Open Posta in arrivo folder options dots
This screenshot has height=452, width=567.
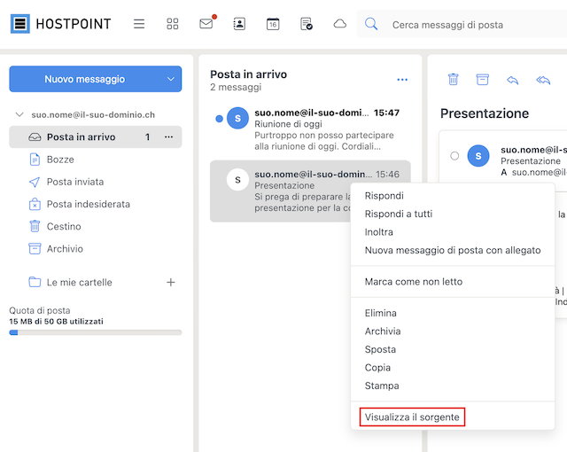click(168, 136)
